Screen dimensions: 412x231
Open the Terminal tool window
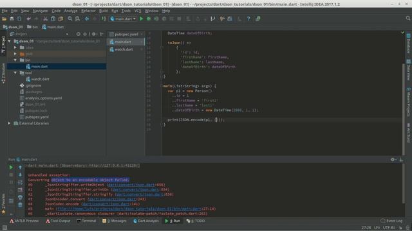click(86, 221)
